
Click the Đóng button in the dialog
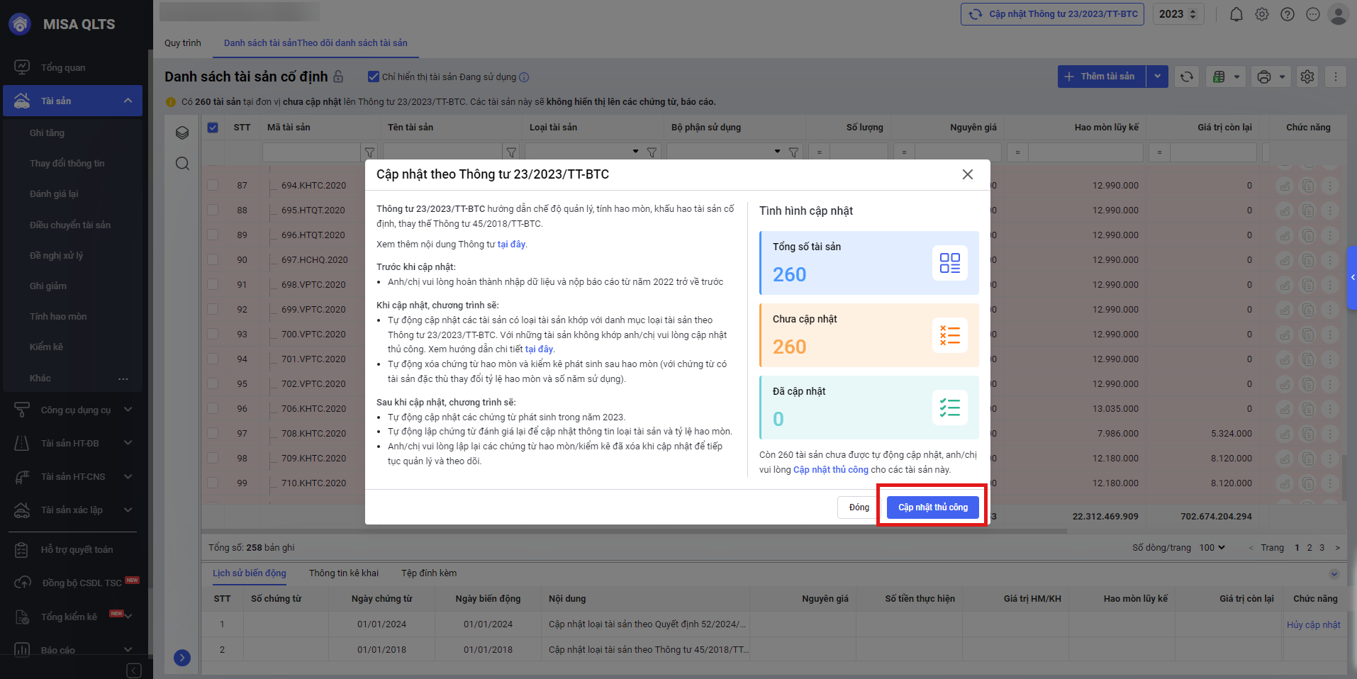click(859, 507)
